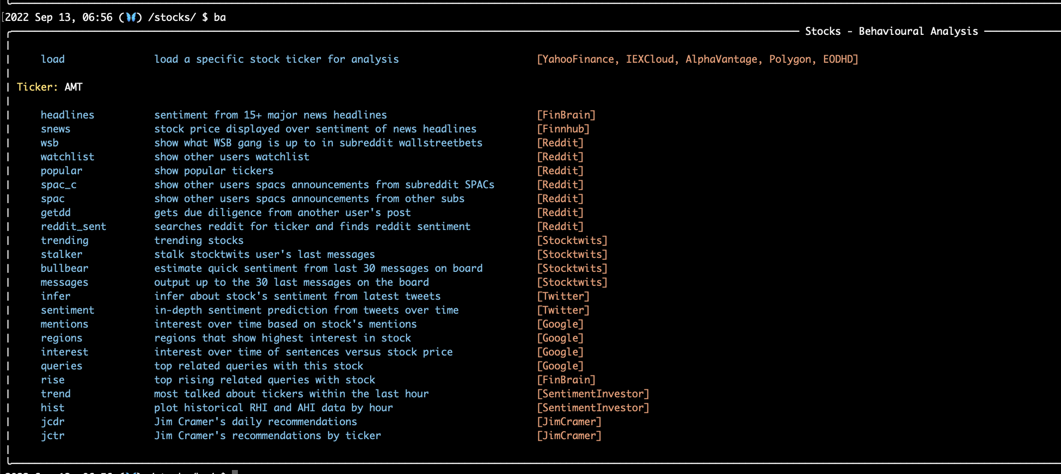Viewport: 1061px width, 474px height.
Task: Click the 'rise' command
Action: 53,380
